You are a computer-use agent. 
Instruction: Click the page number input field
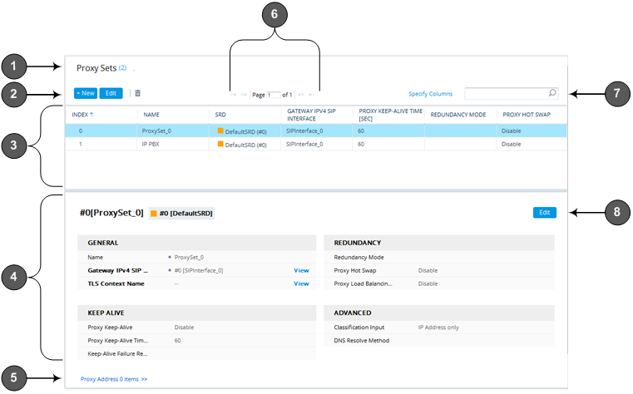[274, 95]
